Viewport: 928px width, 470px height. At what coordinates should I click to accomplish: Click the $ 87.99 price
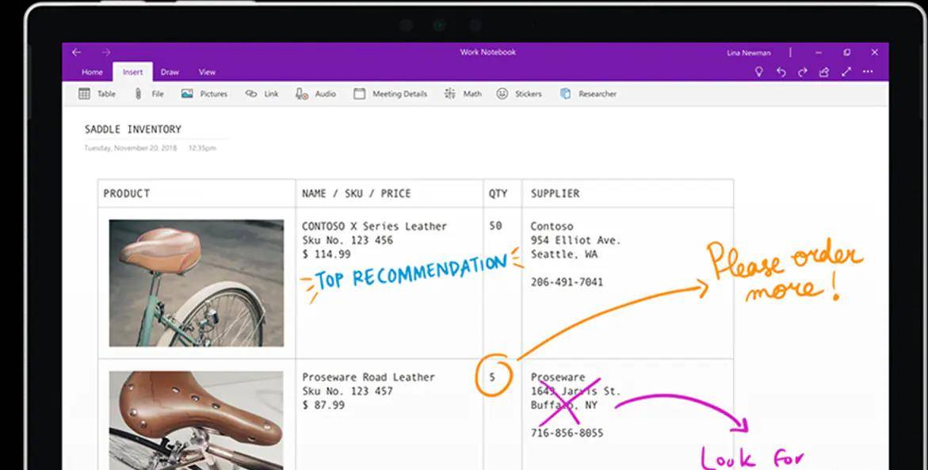pyautogui.click(x=323, y=406)
